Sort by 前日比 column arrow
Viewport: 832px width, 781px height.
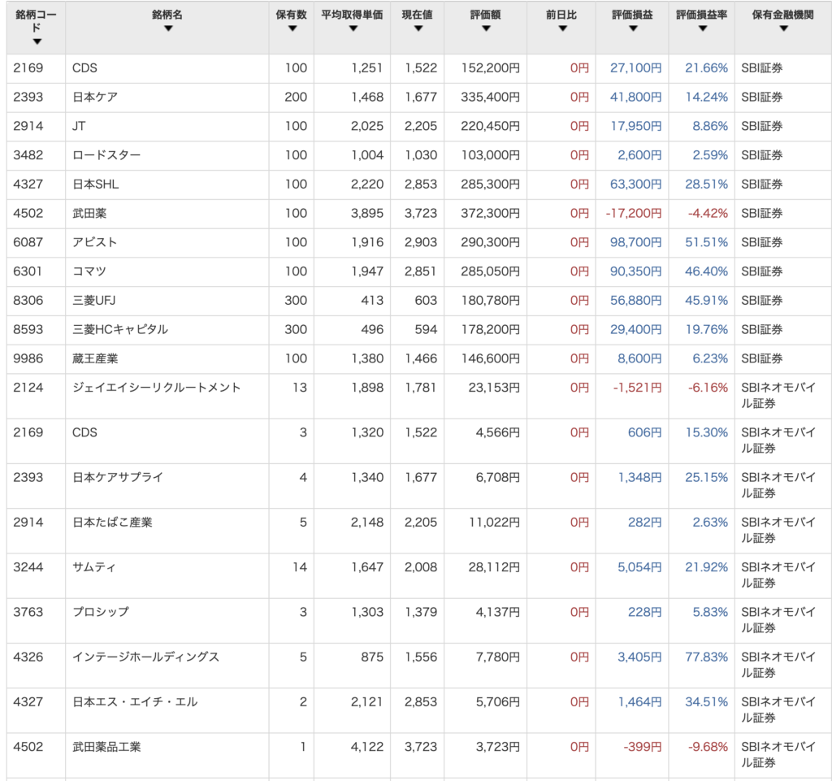(562, 28)
